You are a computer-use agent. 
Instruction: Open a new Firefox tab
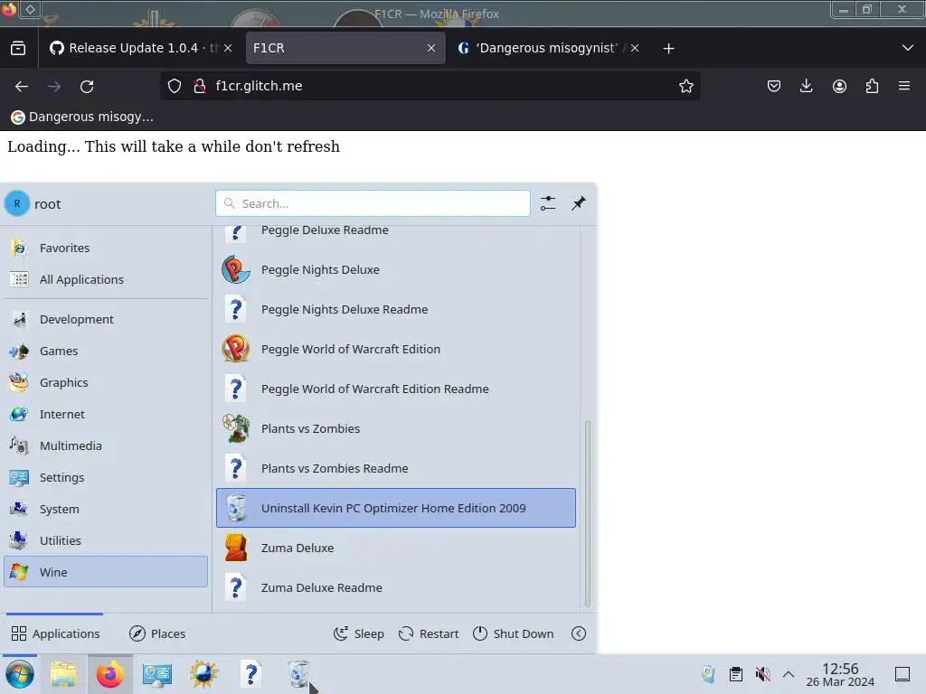click(668, 49)
